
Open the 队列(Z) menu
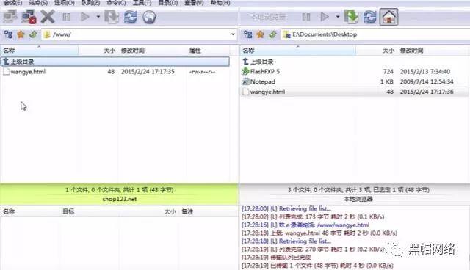point(90,3)
